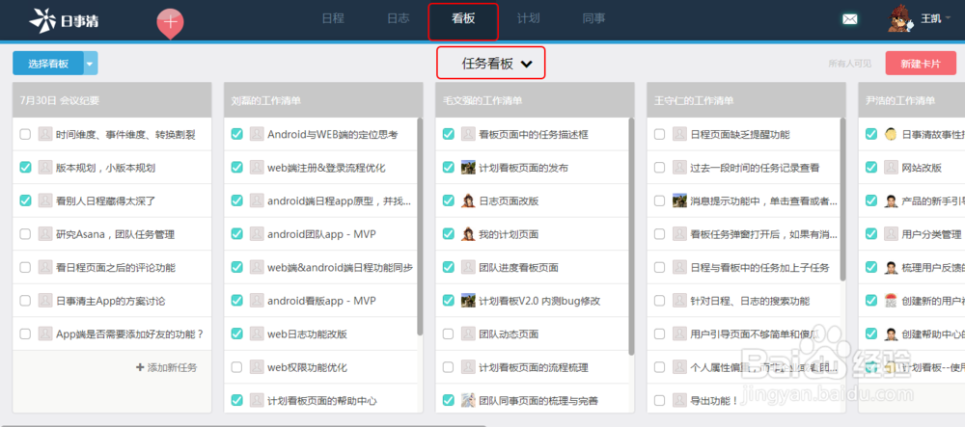Open the web日志功能改版 task
The image size is (965, 427).
pos(307,334)
